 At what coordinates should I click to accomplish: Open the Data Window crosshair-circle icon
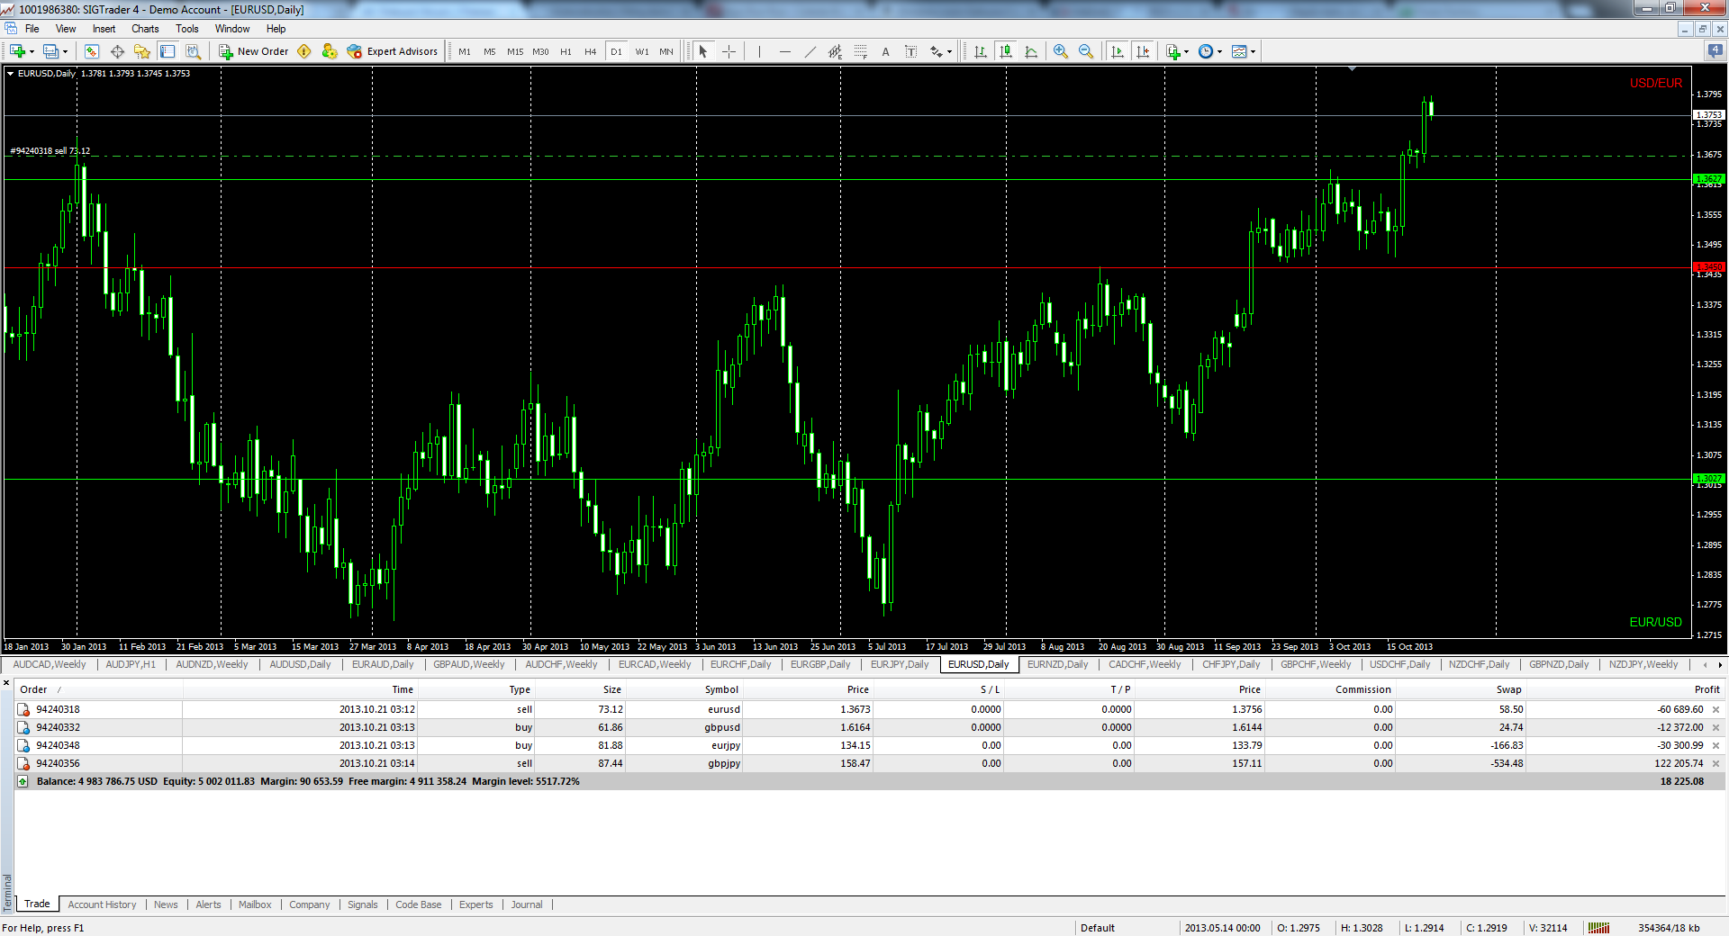[117, 51]
